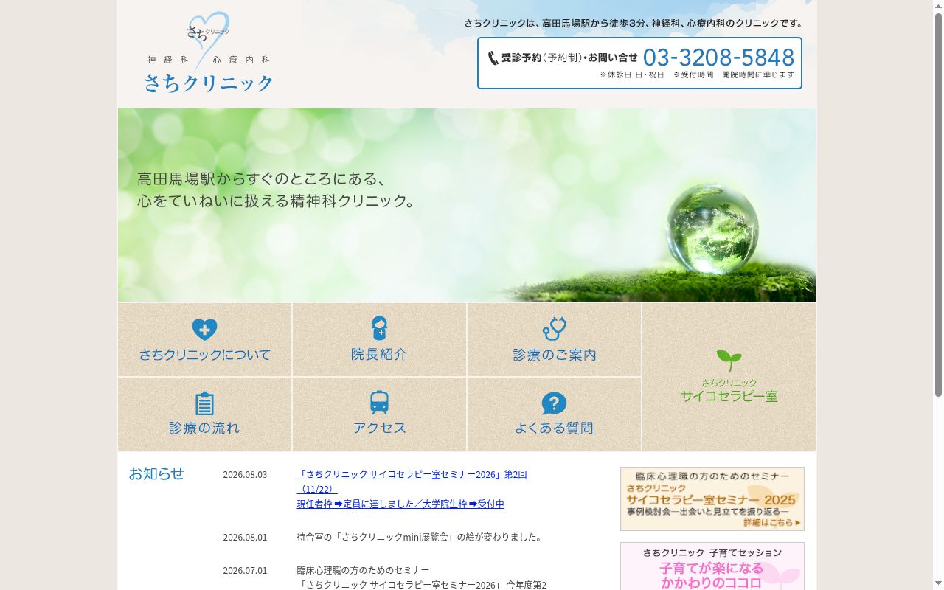
Task: Open the 院長紹介 menu label
Action: [379, 354]
